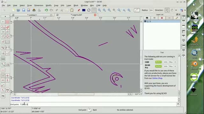This screenshot has height=114, width=204.
Task: Open the File menu
Action: [x=3, y=5]
